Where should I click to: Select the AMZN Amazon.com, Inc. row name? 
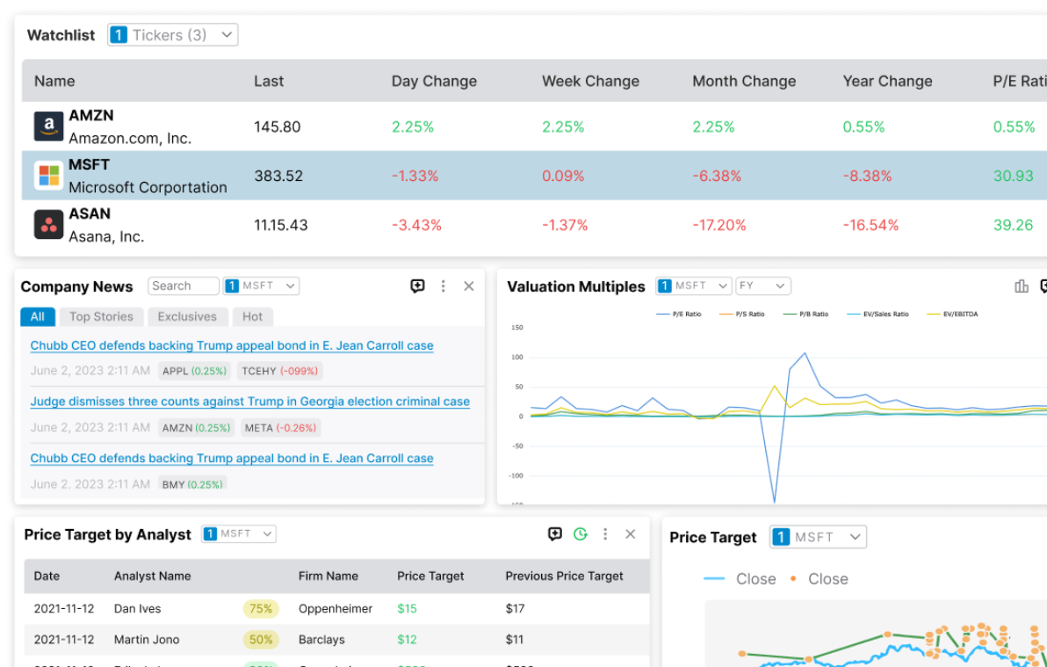click(130, 127)
